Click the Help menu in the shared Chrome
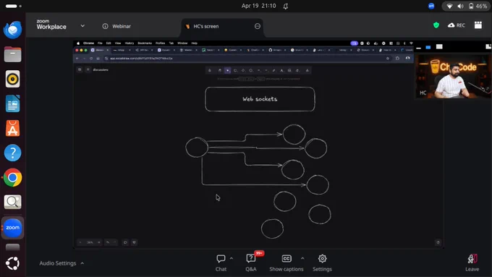 [x=194, y=43]
